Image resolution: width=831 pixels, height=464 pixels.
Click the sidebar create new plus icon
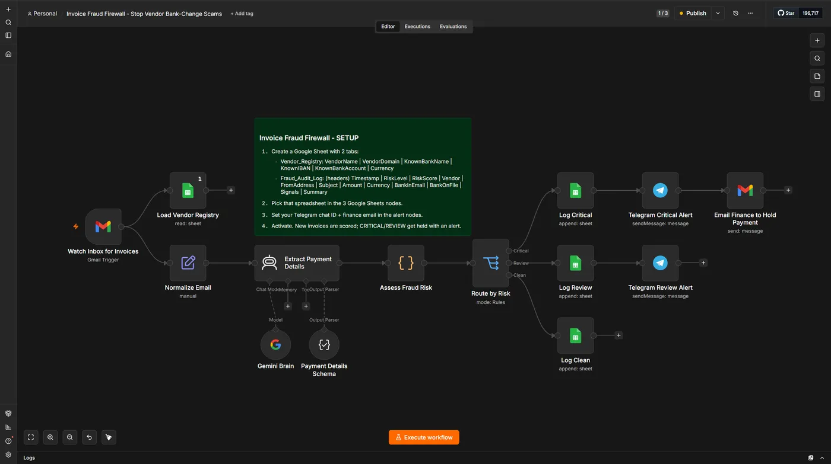click(8, 9)
